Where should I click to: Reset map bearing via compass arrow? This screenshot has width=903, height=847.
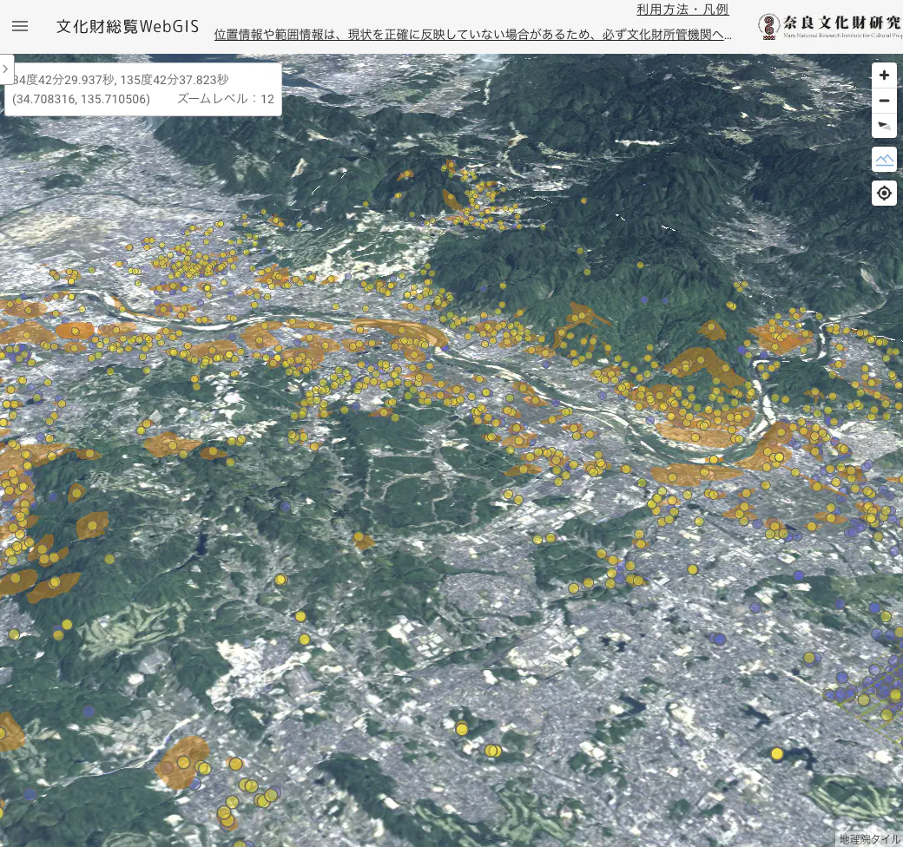[884, 126]
